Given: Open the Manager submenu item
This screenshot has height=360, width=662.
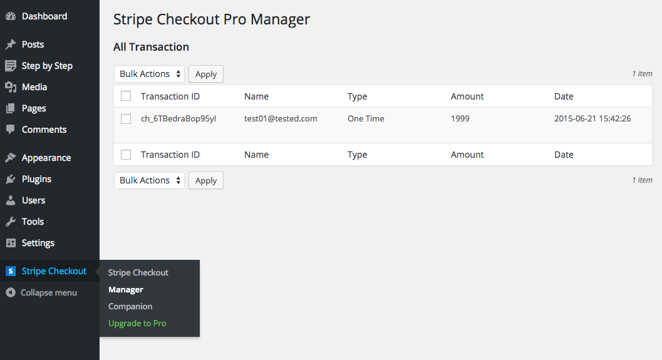Looking at the screenshot, I should tap(126, 289).
